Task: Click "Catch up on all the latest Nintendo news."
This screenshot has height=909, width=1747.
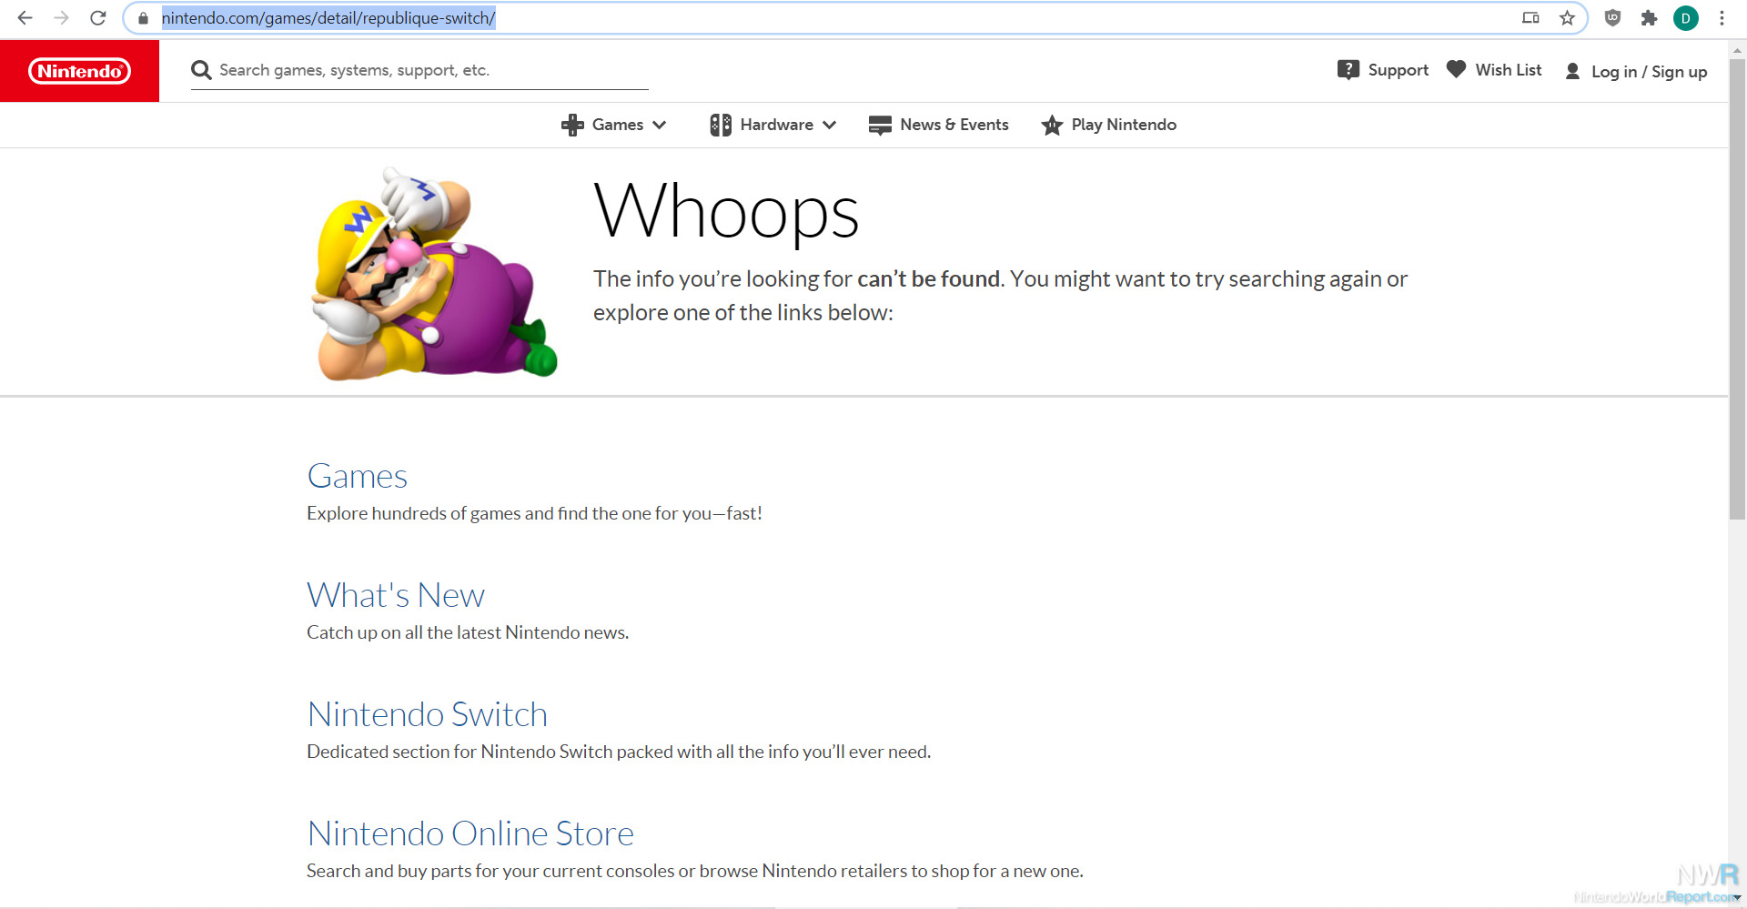Action: tap(468, 632)
